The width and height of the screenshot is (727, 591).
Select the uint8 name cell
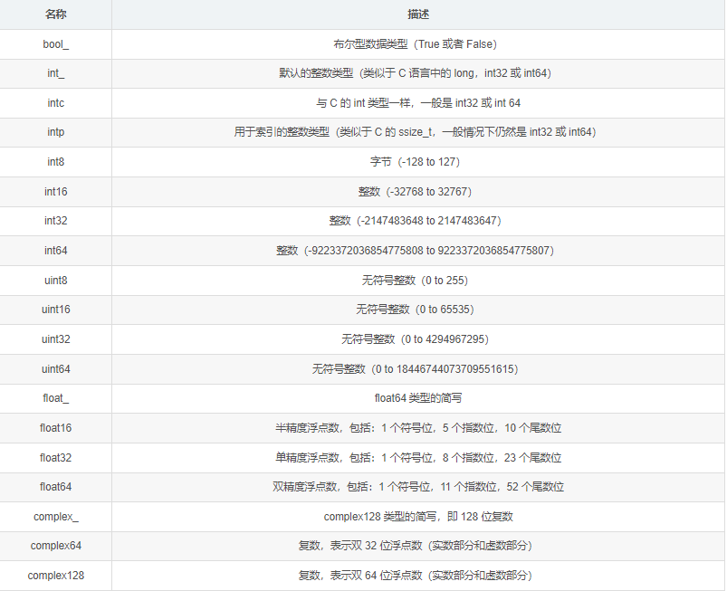point(56,281)
